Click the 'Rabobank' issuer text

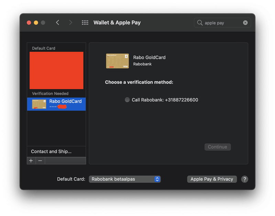click(x=142, y=64)
